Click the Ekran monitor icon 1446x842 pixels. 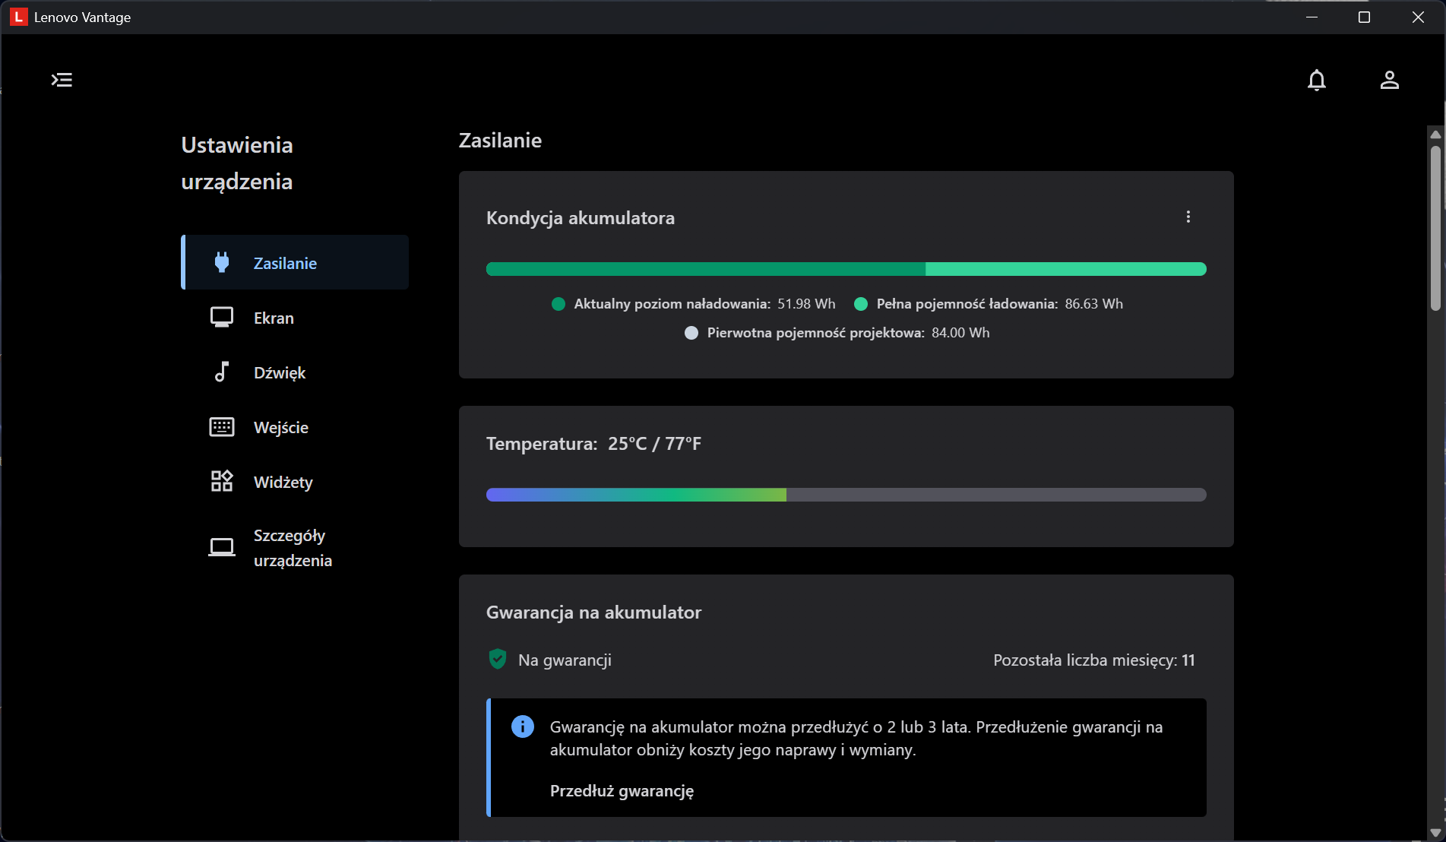tap(221, 318)
